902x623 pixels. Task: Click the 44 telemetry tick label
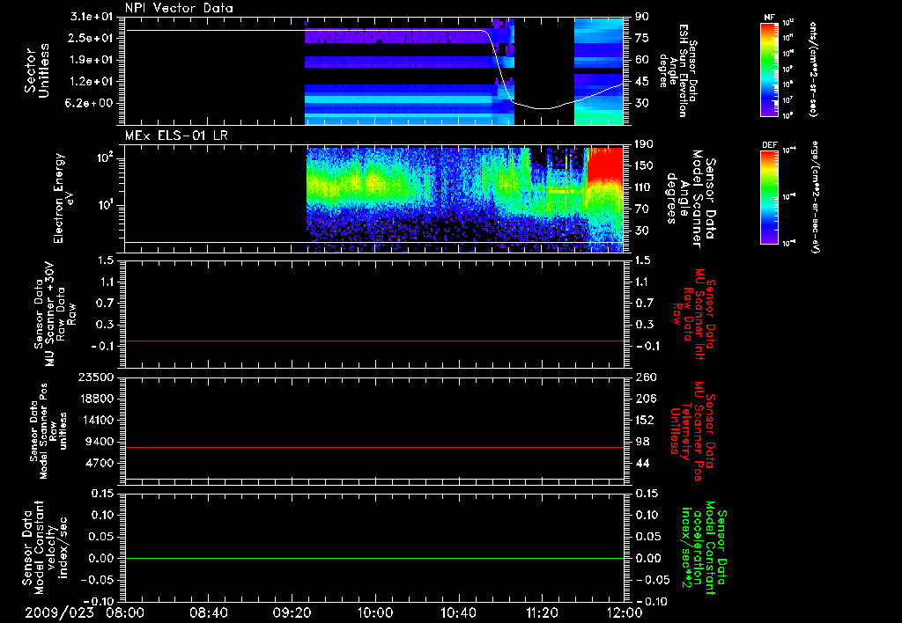pyautogui.click(x=641, y=463)
